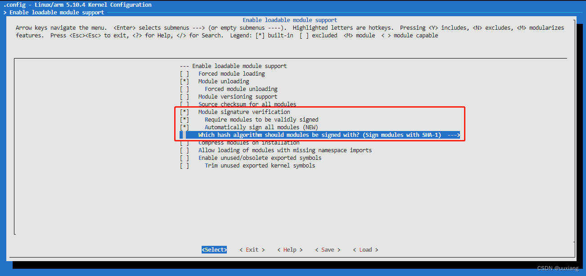Click the Save button
The width and height of the screenshot is (586, 276).
click(x=328, y=250)
